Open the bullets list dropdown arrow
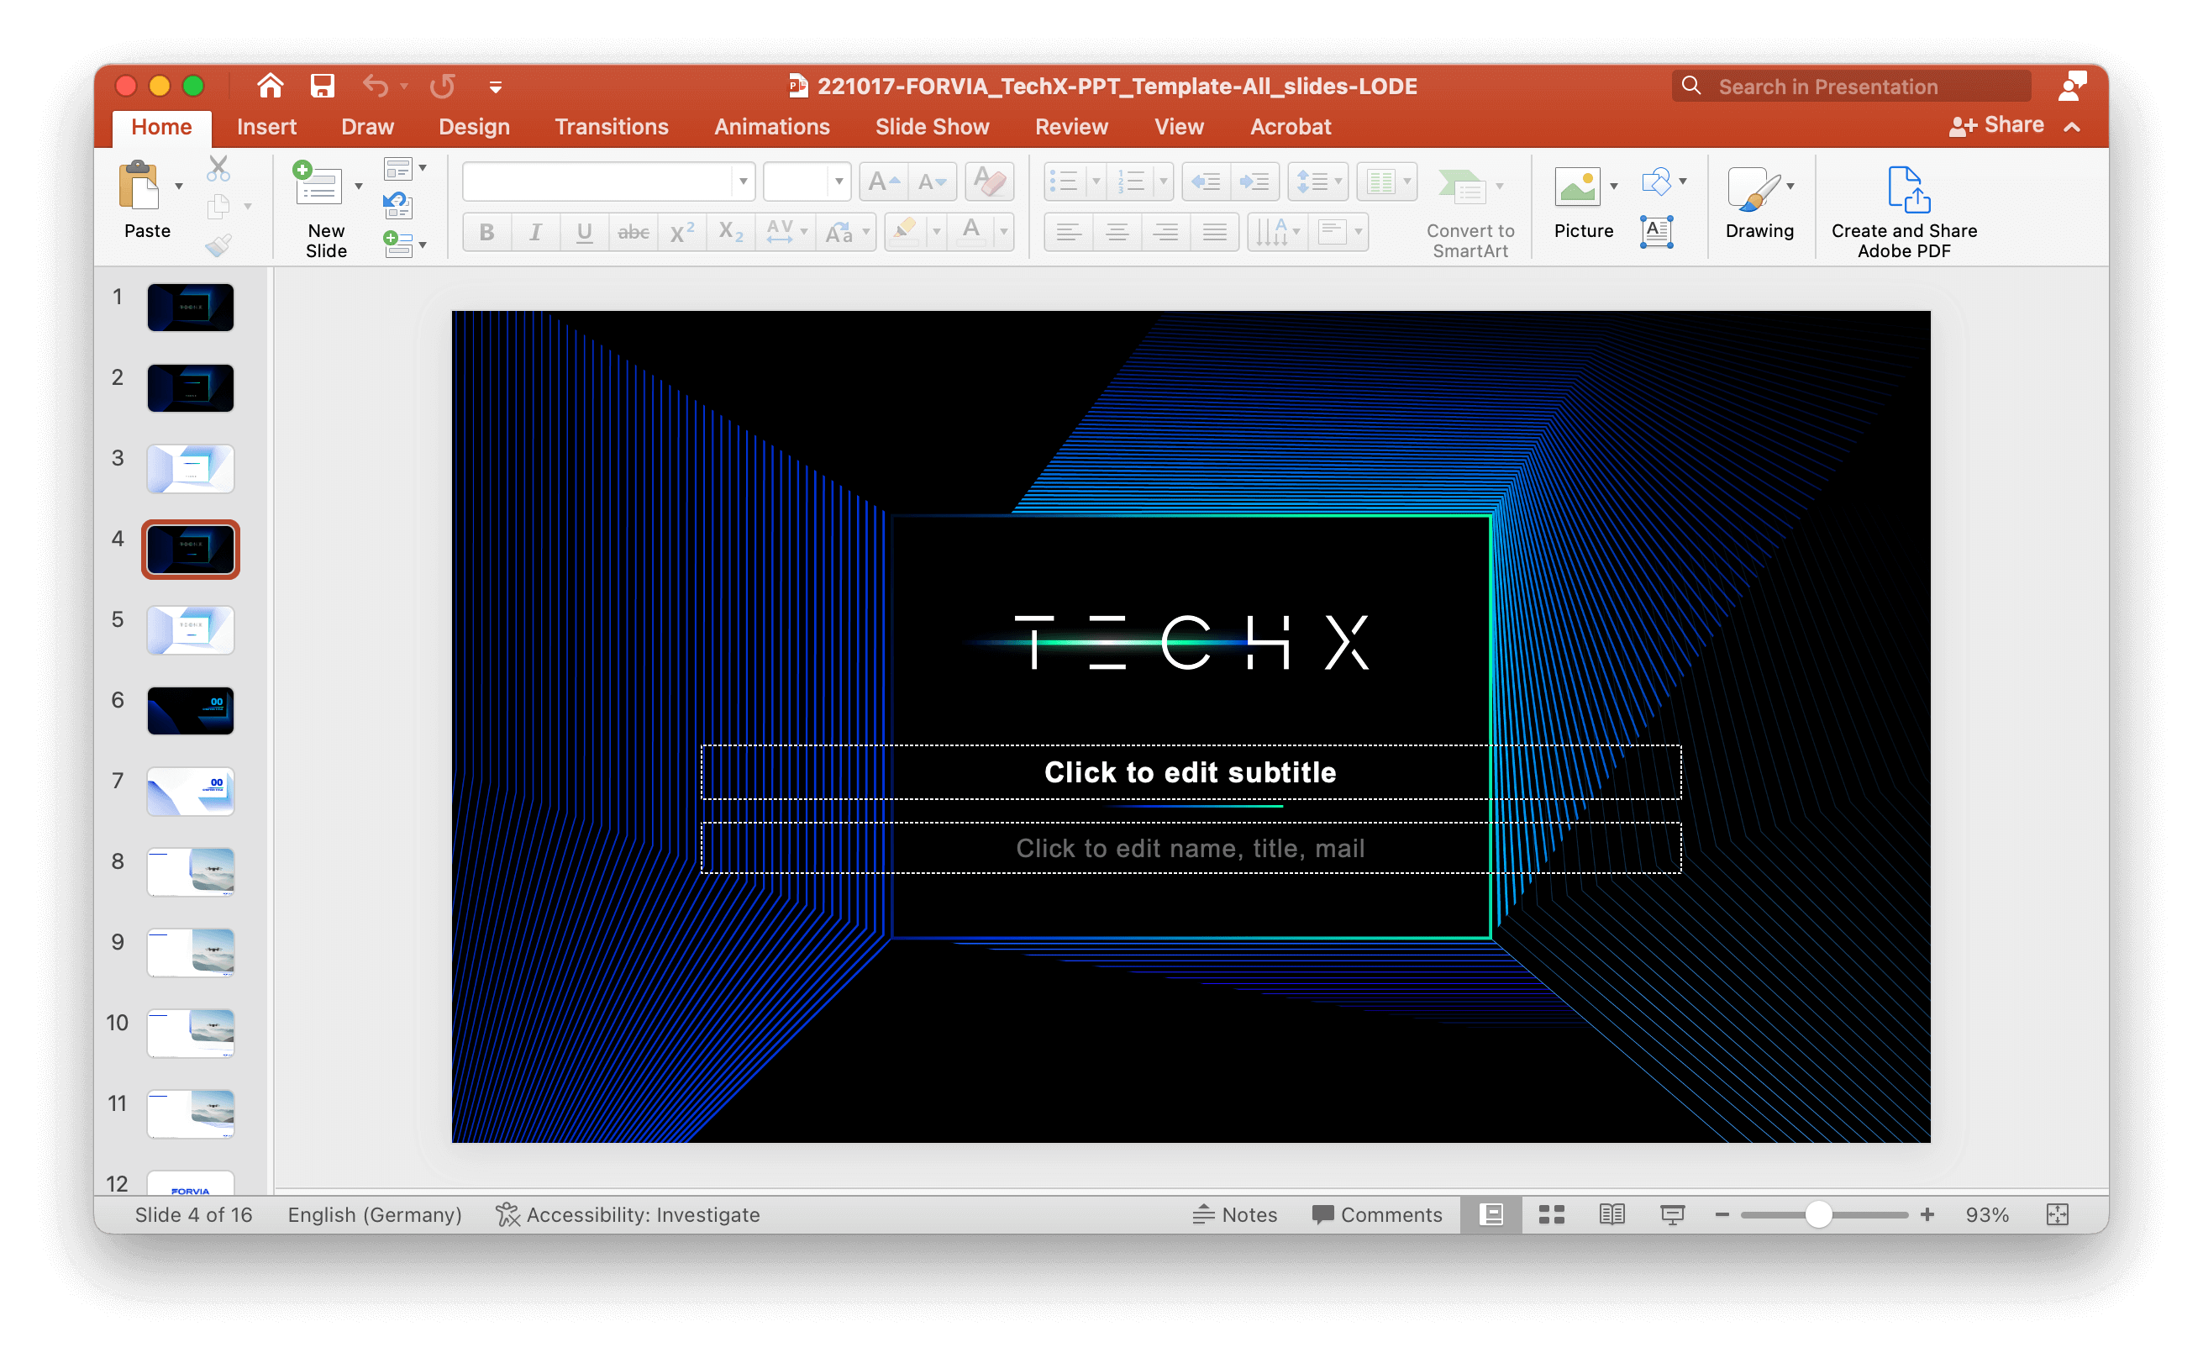 pyautogui.click(x=1096, y=182)
